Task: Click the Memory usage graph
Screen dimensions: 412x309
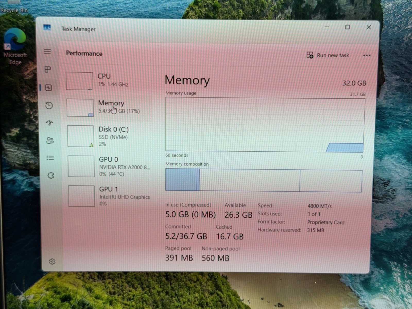Action: tap(265, 125)
